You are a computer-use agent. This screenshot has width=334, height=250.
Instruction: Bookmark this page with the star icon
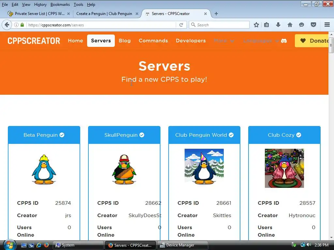click(256, 25)
